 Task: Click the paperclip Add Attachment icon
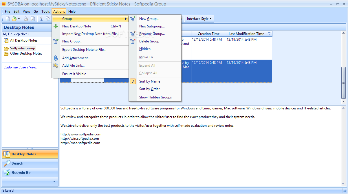[x=56, y=58]
